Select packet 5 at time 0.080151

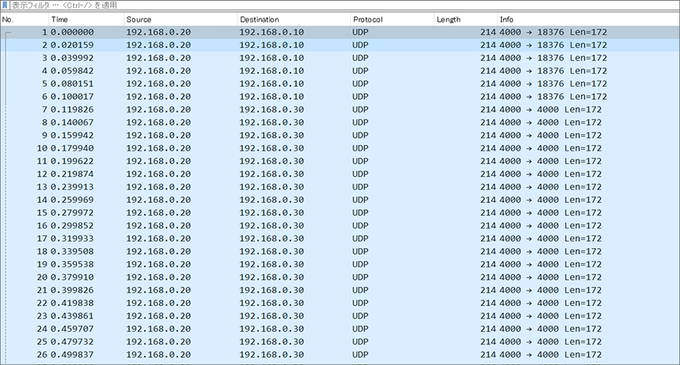(x=340, y=84)
